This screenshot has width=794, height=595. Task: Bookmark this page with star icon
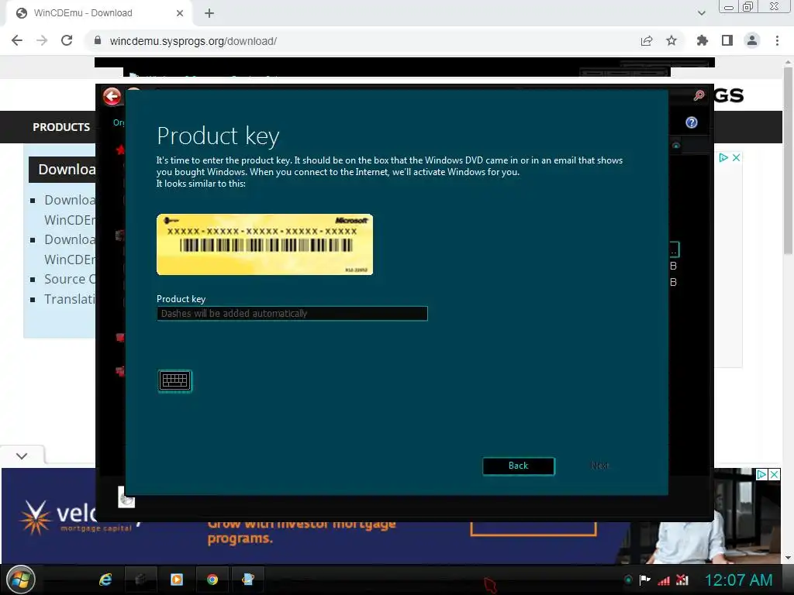tap(671, 40)
